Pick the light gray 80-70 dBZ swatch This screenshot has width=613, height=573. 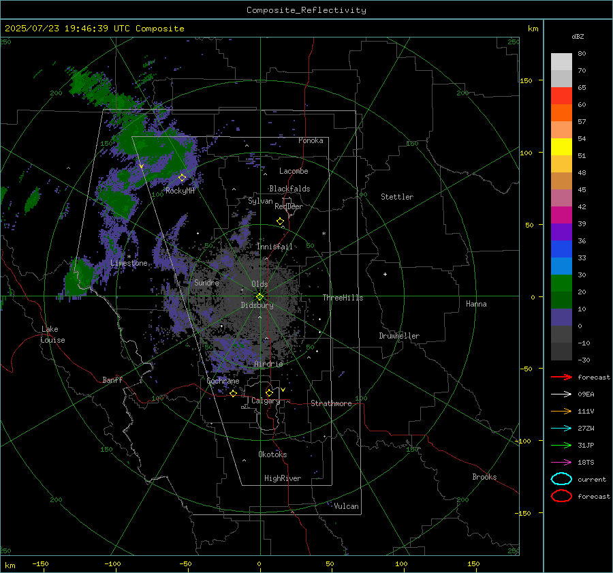pyautogui.click(x=561, y=62)
